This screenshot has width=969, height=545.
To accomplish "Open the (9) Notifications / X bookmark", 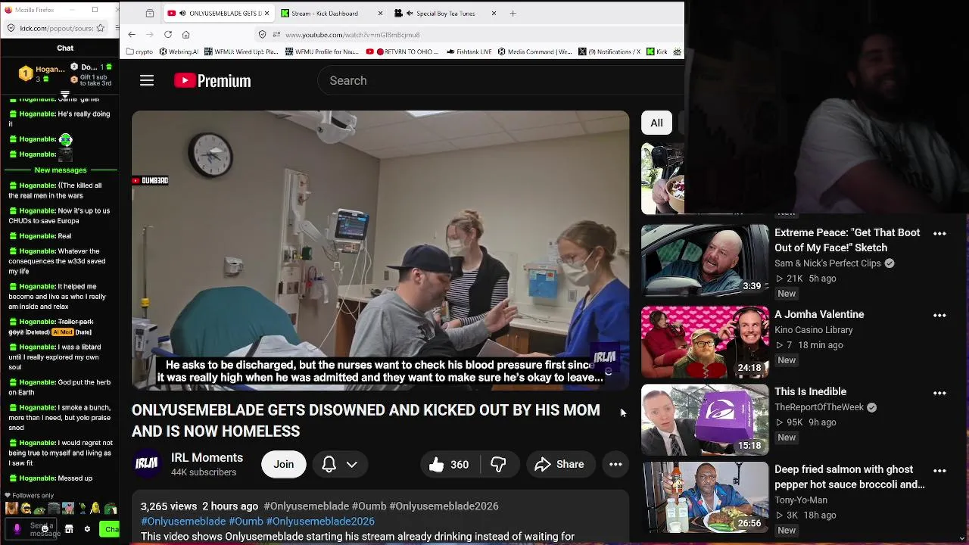I will point(610,51).
